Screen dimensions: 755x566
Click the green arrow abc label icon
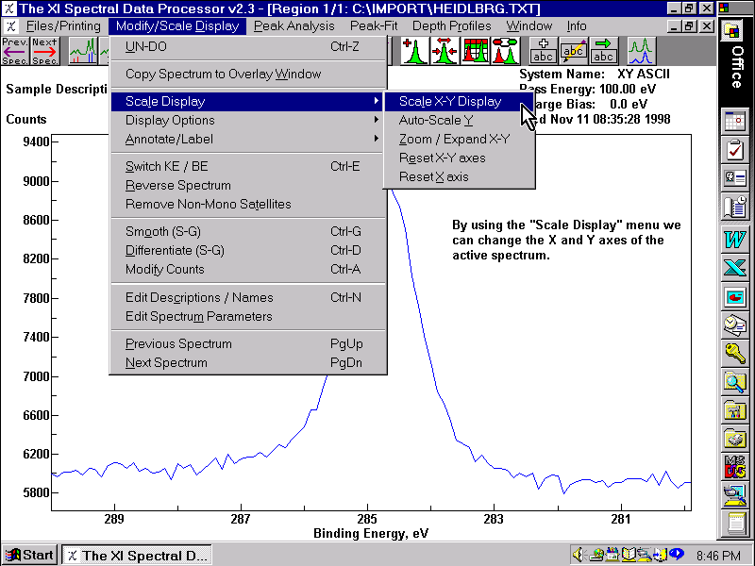click(603, 50)
